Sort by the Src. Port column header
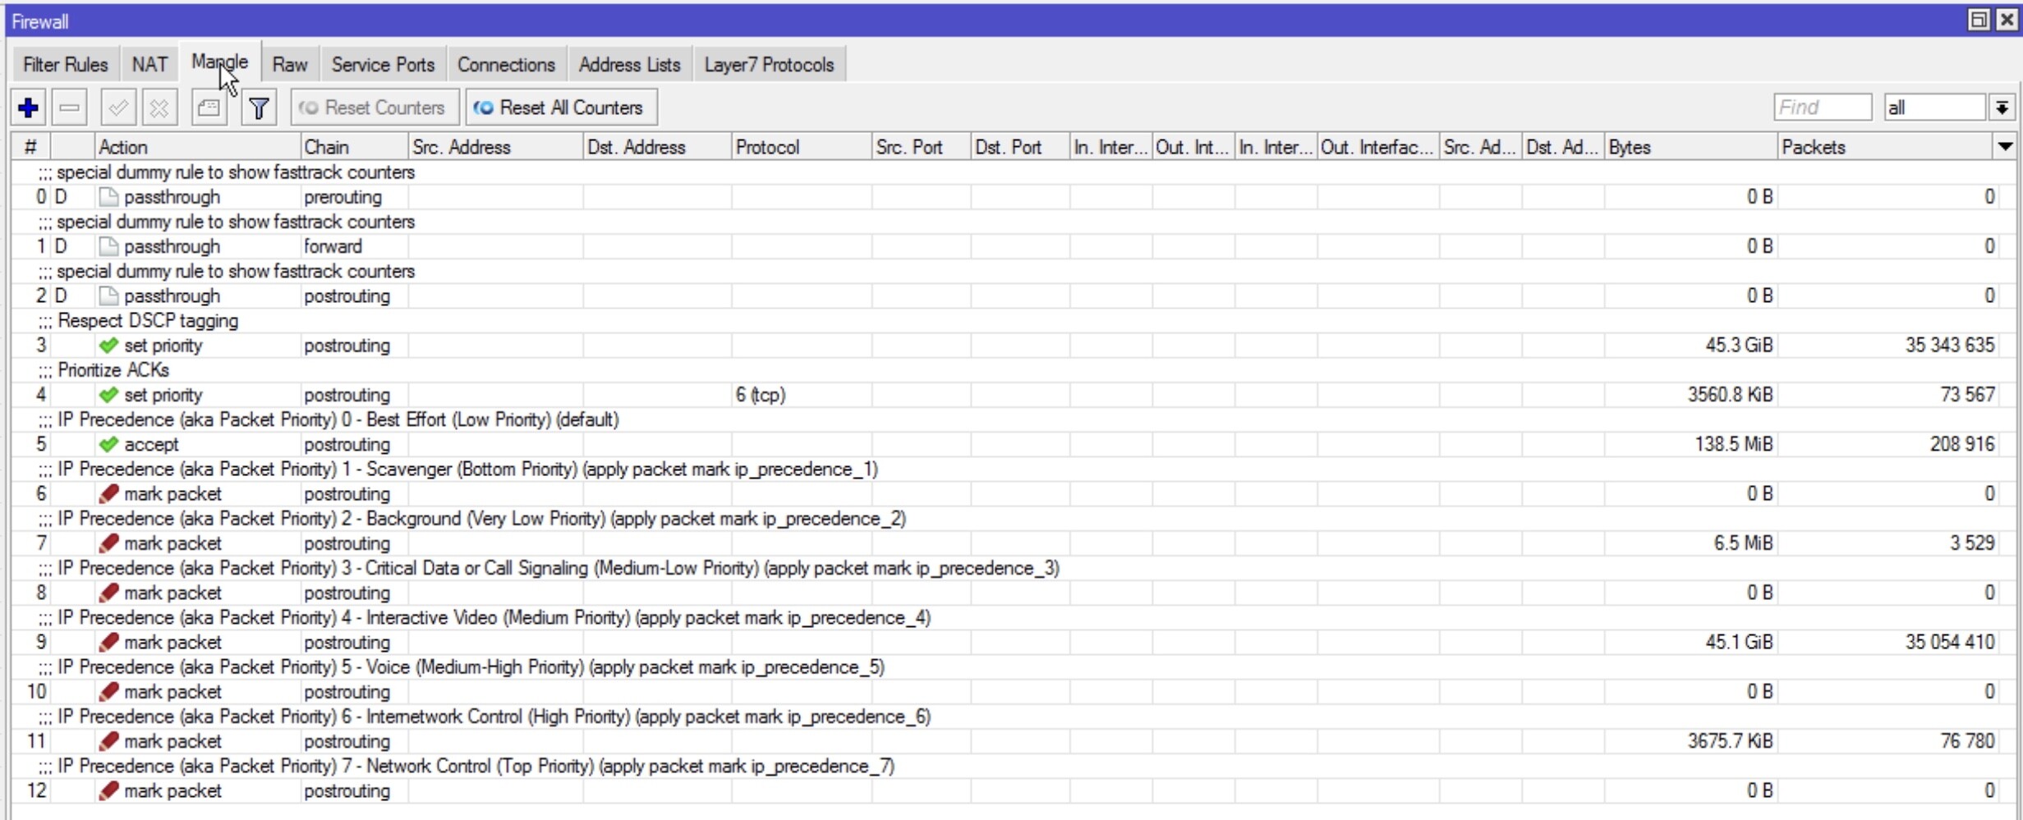 click(x=921, y=147)
